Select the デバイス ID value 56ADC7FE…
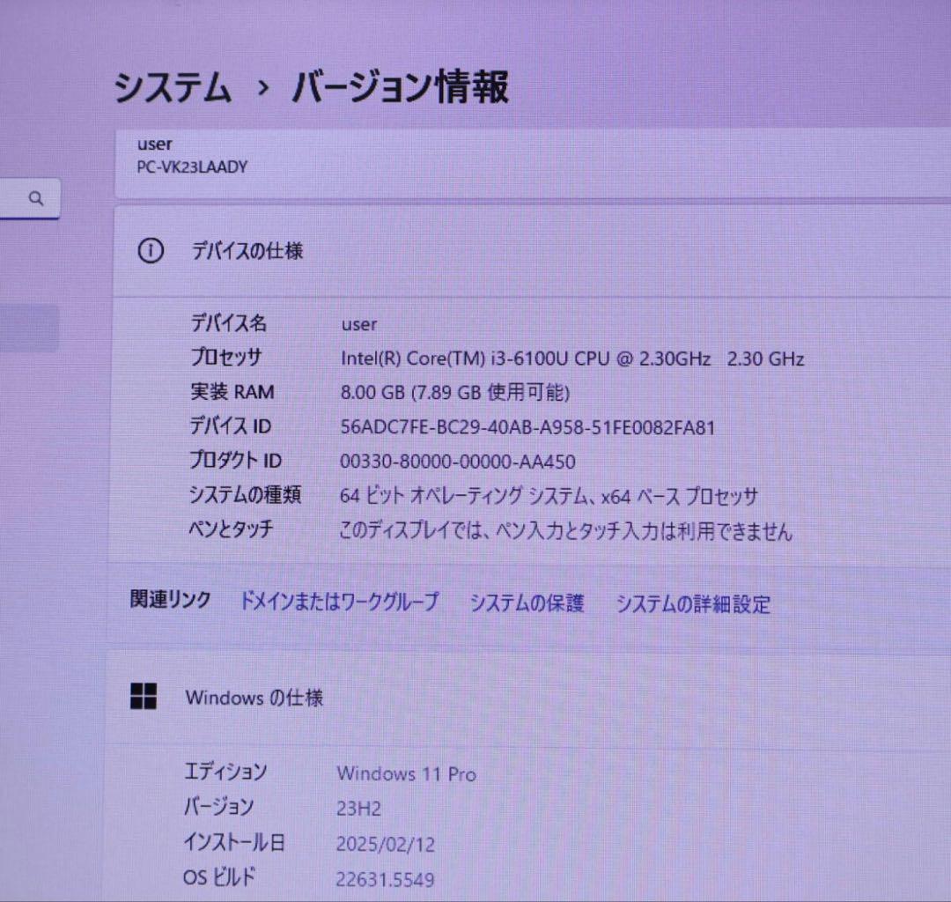This screenshot has height=902, width=951. tap(527, 427)
